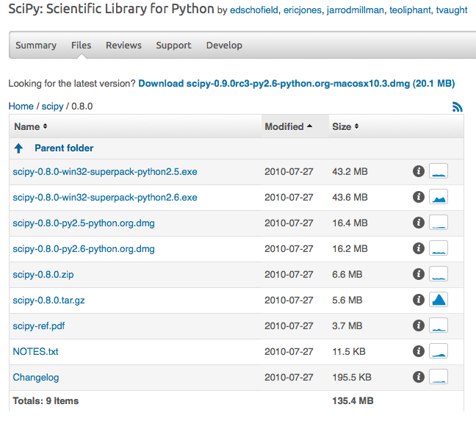Click the 43.6 MB size cell

350,198
